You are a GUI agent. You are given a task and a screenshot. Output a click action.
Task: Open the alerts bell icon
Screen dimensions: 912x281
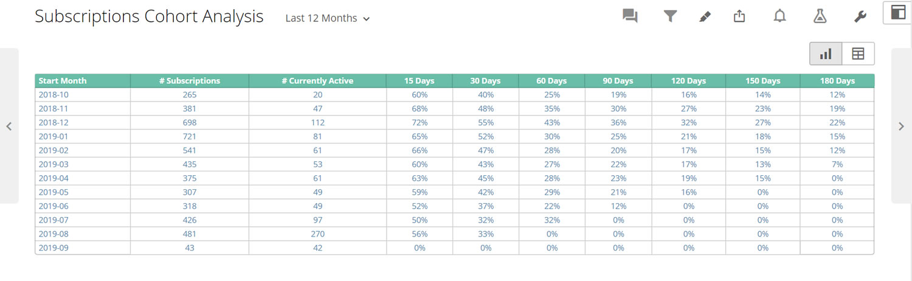point(779,16)
